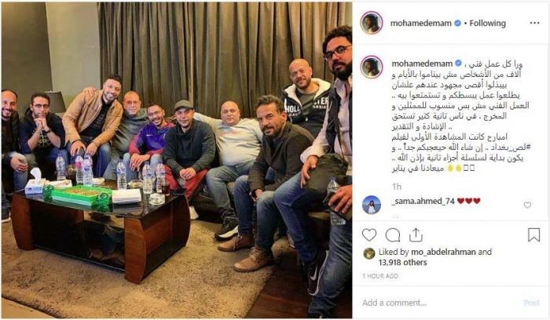This screenshot has height=320, width=550.
Task: Click the mohamedemam username in caption
Action: coord(422,64)
